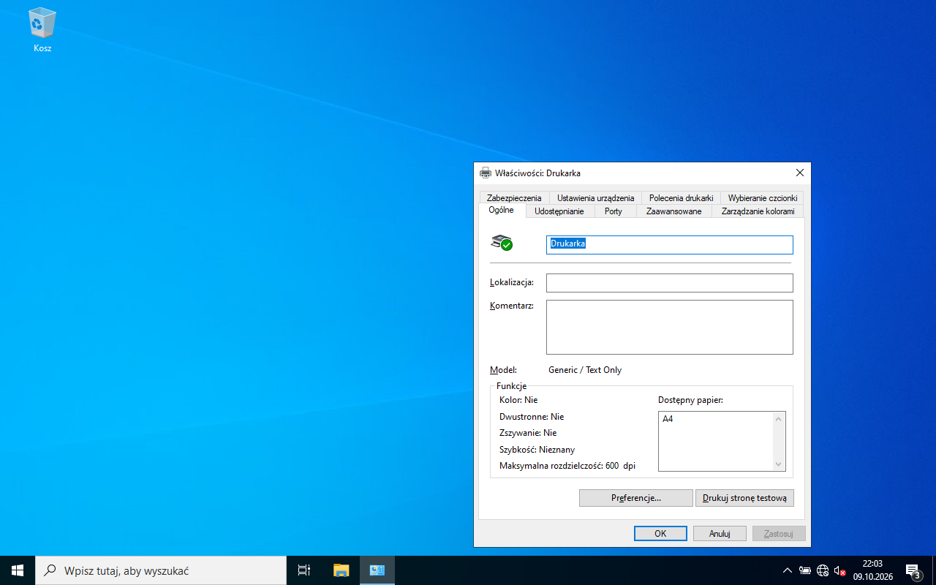Open the Zabezpieczenia tab

coord(514,198)
